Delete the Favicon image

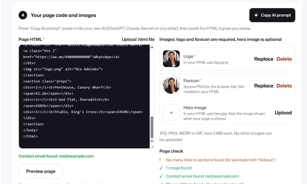pos(284,86)
